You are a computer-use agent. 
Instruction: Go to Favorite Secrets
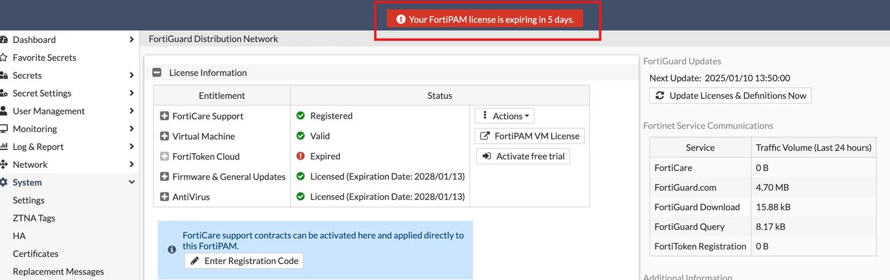[x=44, y=58]
